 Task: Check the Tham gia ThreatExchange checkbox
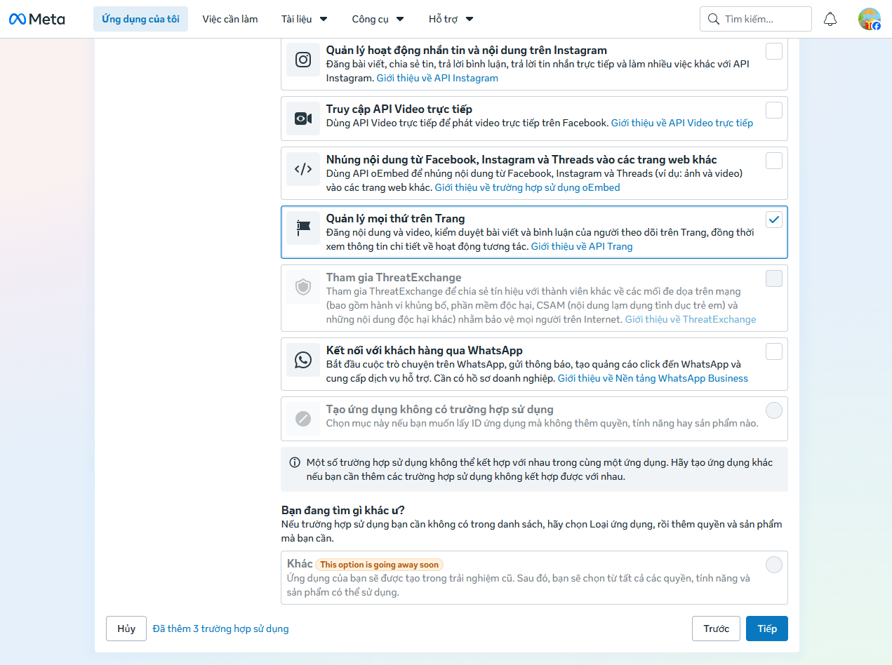click(774, 278)
